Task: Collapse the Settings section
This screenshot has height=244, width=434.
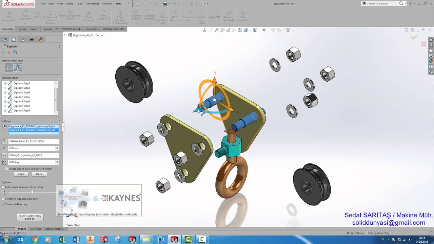Action: (x=59, y=121)
